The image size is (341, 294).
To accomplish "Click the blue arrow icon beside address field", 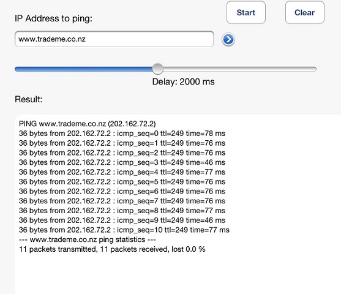I will tap(228, 39).
